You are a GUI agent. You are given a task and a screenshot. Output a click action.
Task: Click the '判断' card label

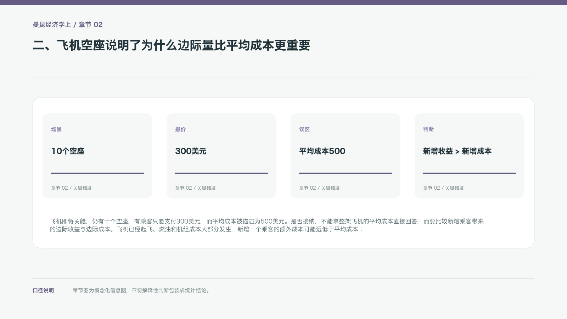click(428, 129)
